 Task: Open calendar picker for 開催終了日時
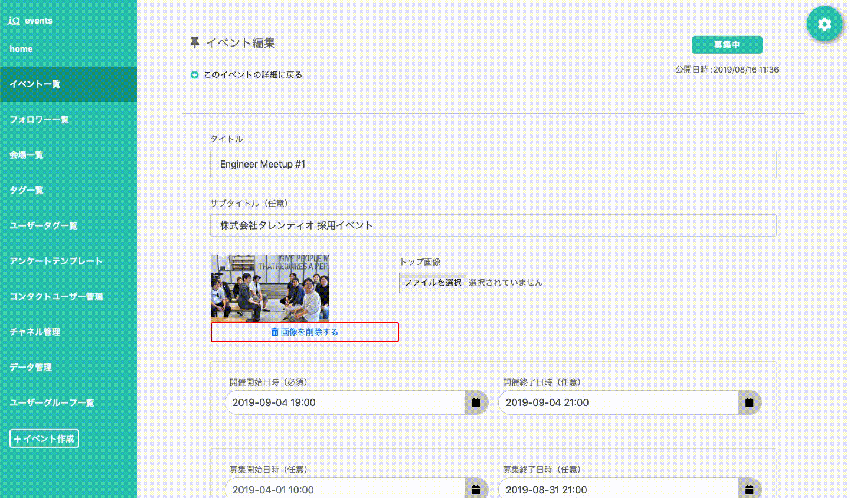click(x=749, y=402)
